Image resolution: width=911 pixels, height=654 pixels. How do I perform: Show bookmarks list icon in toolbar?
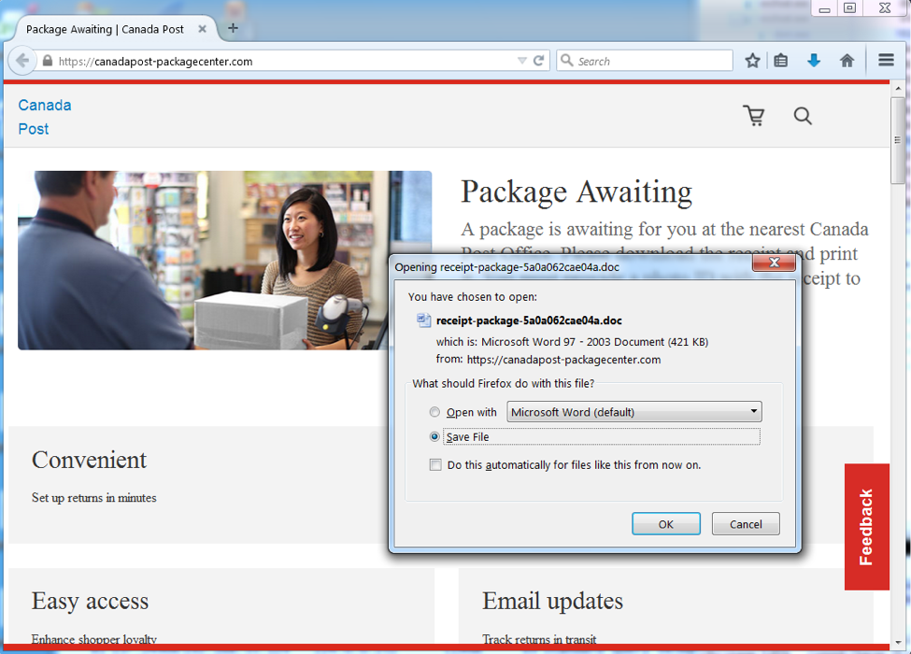781,60
